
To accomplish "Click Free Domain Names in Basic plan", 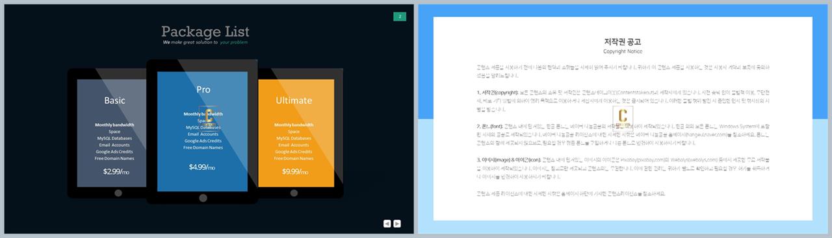I will point(114,158).
